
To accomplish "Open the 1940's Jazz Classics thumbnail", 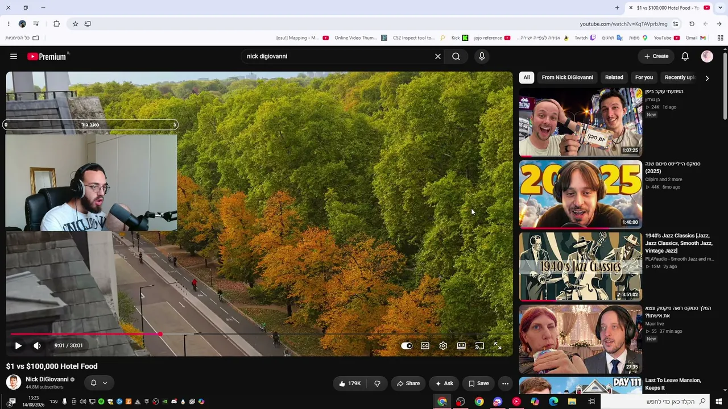I will click(x=581, y=266).
